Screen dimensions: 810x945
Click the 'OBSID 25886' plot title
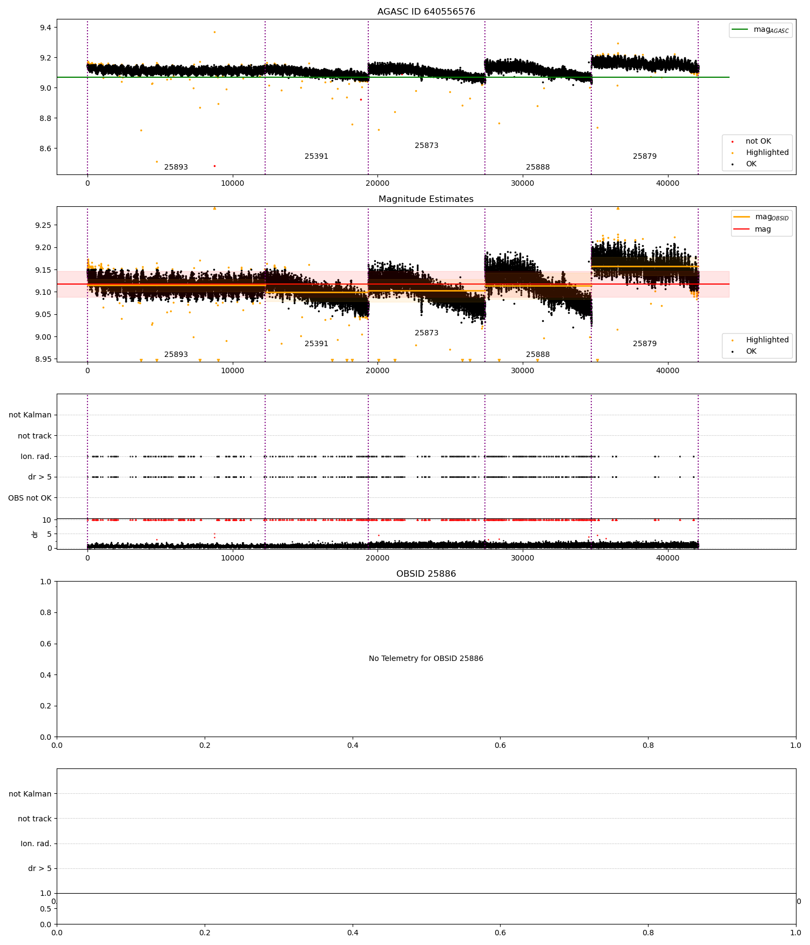(x=426, y=574)
